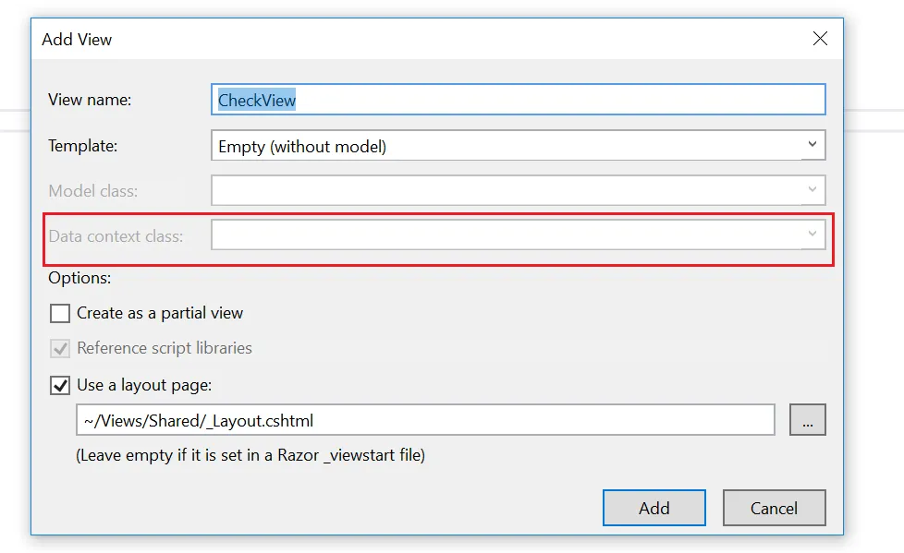904x553 pixels.
Task: Click the Razor _viewstart hint text
Action: (x=250, y=455)
